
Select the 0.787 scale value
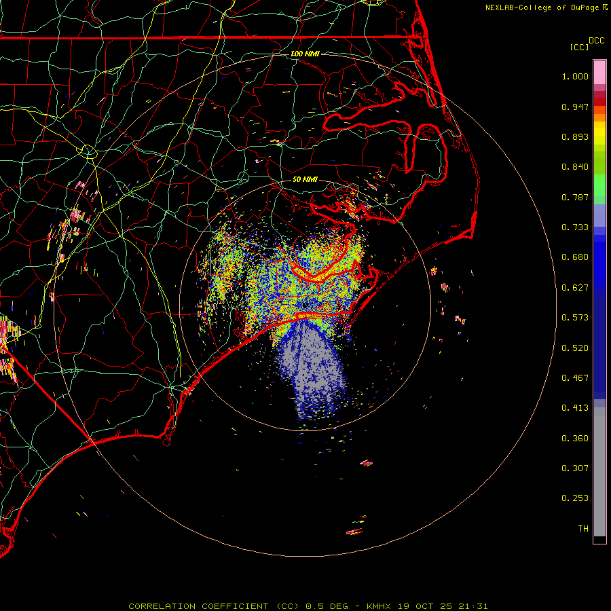(575, 197)
